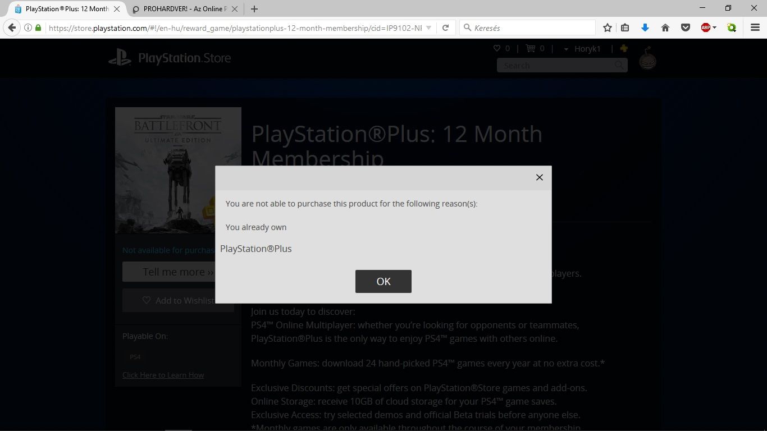
Task: Click the 'Join us today to discover:' line
Action: click(x=303, y=311)
